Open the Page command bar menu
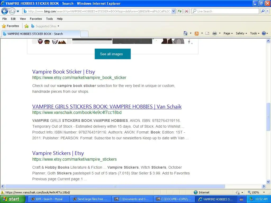Image resolution: width=271 pixels, height=203 pixels. pos(228,33)
